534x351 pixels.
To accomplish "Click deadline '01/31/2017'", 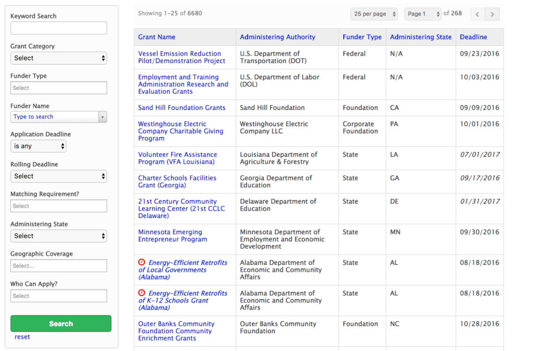I will pyautogui.click(x=480, y=201).
